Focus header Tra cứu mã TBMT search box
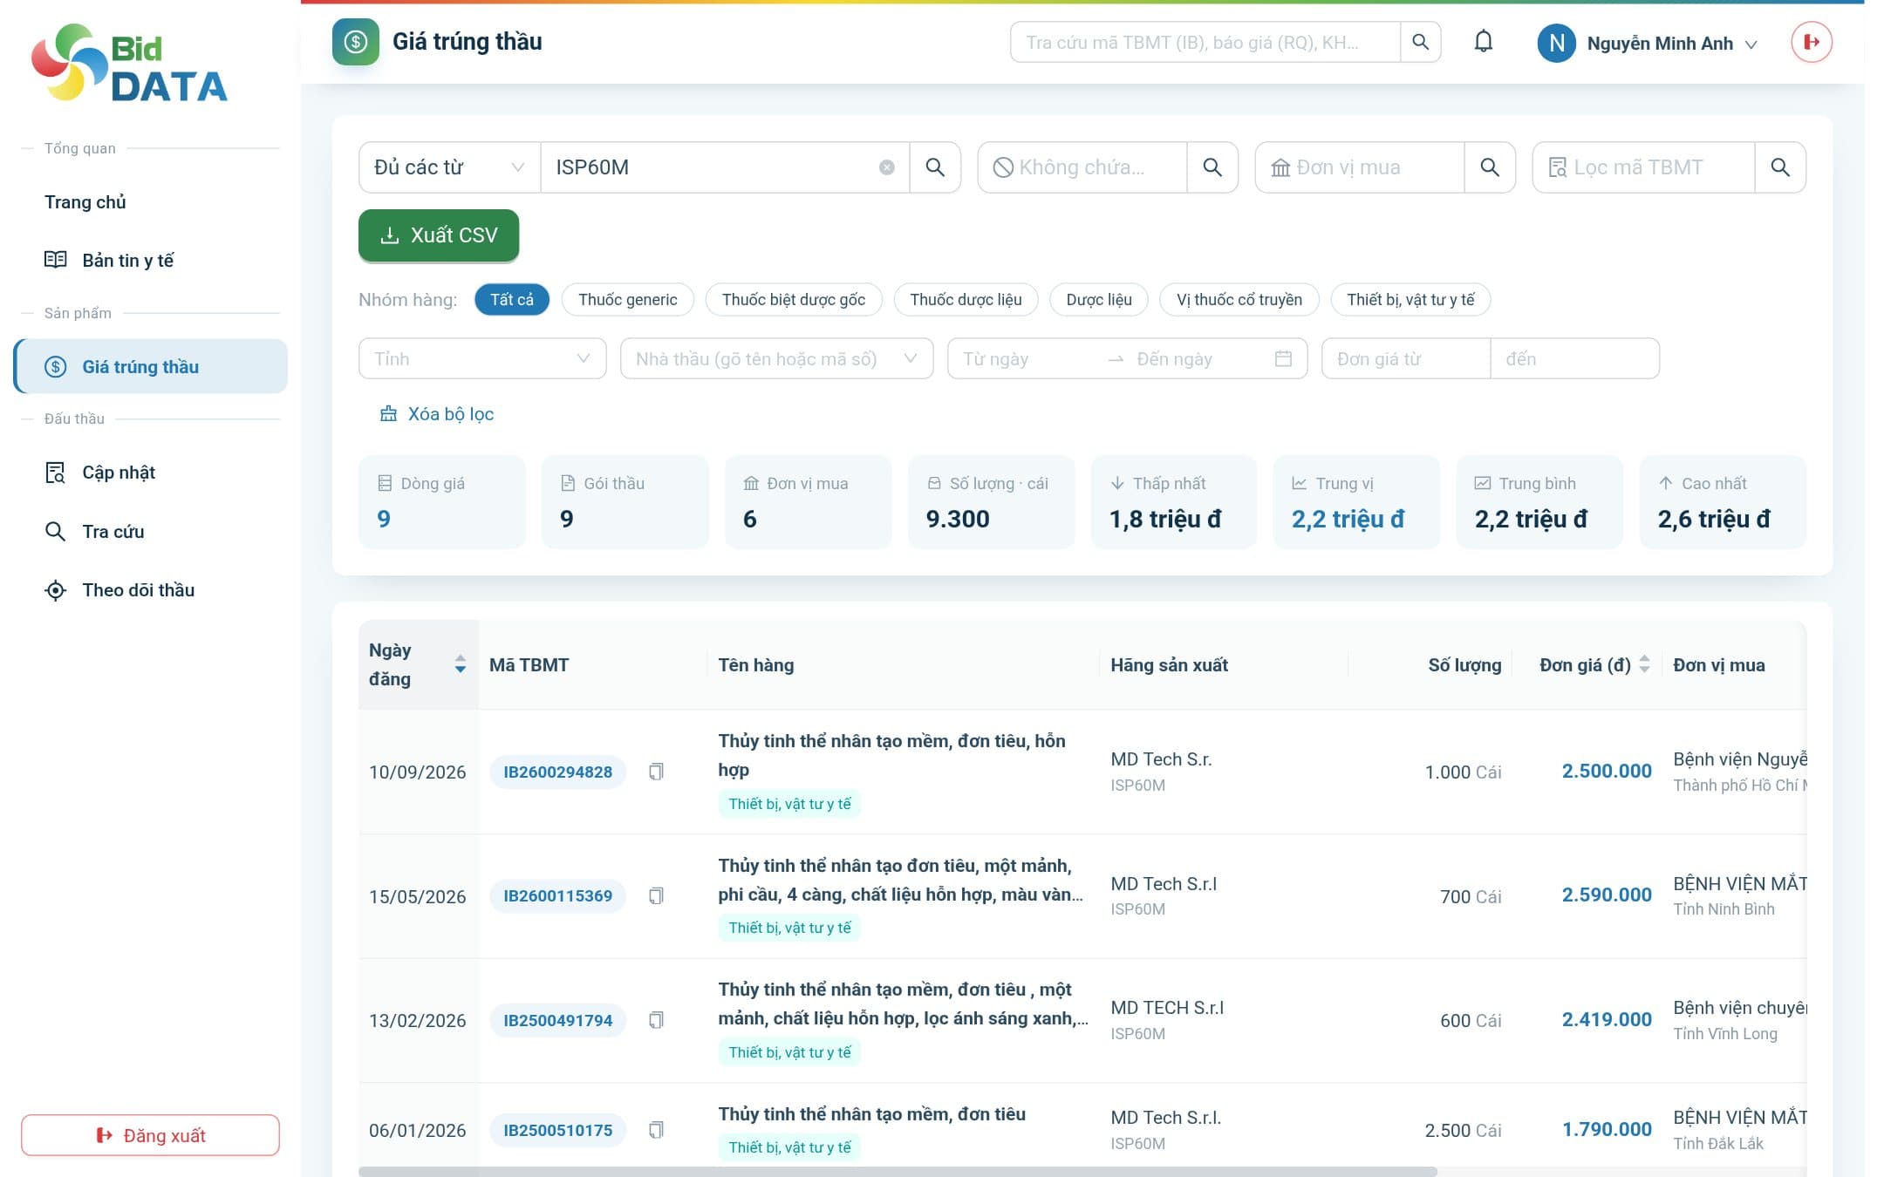The height and width of the screenshot is (1177, 1884). (x=1205, y=42)
